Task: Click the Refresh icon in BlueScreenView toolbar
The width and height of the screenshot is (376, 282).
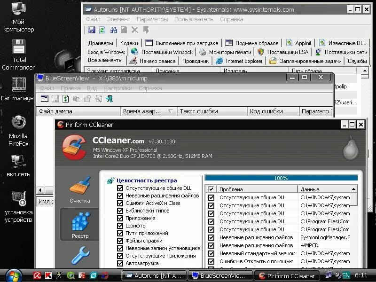Action: [x=65, y=99]
